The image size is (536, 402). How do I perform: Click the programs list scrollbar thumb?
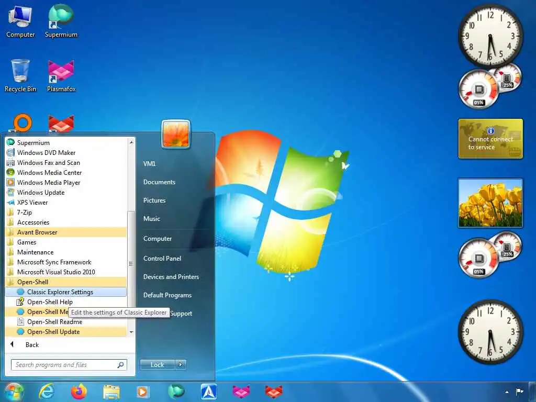(x=131, y=263)
